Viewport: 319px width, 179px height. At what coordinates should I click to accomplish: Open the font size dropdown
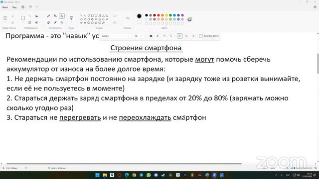click(x=139, y=36)
